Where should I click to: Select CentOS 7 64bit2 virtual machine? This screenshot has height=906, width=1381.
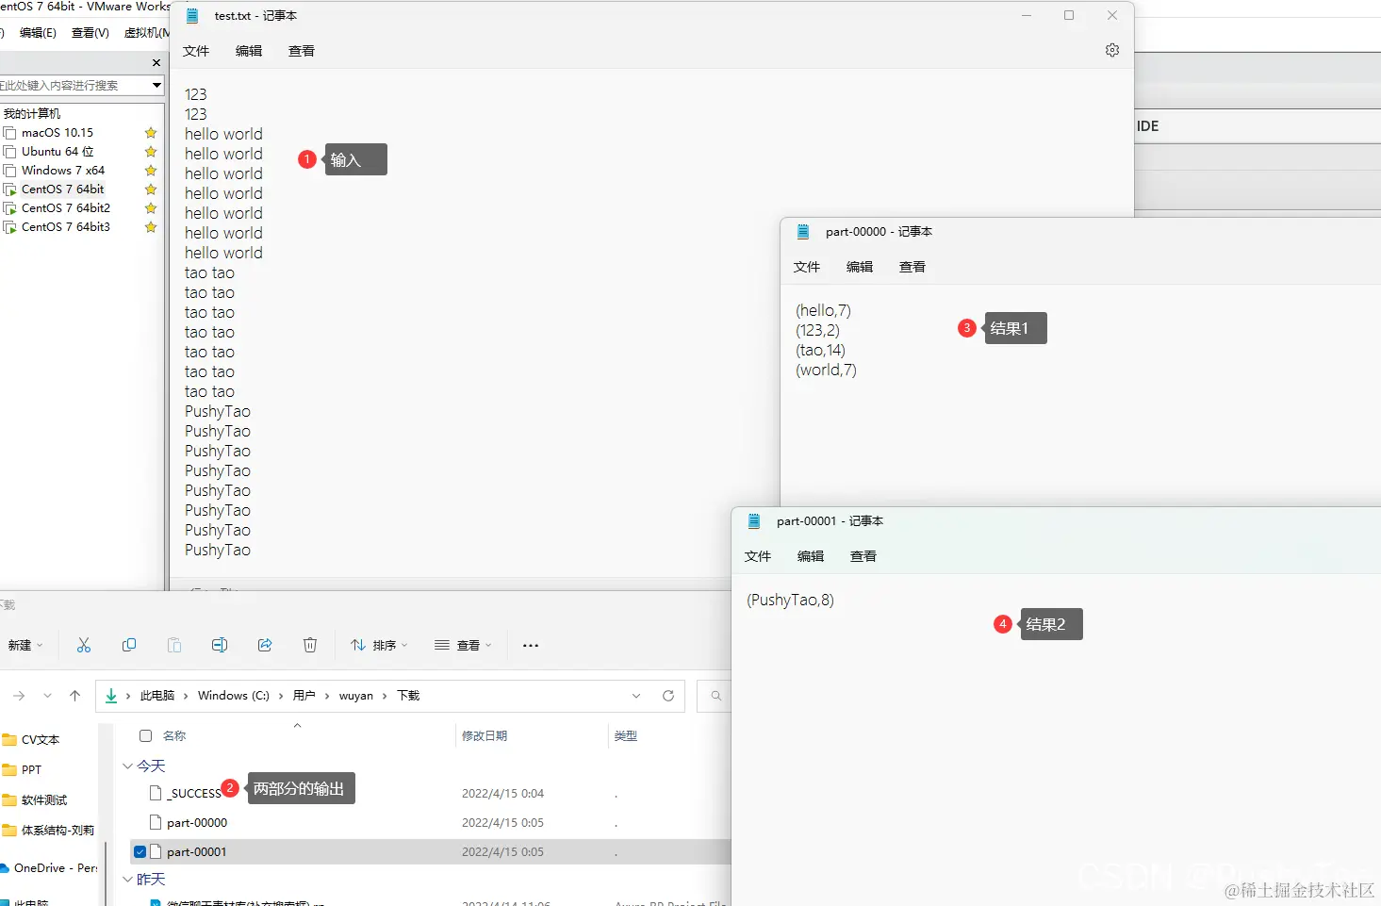pyautogui.click(x=66, y=208)
